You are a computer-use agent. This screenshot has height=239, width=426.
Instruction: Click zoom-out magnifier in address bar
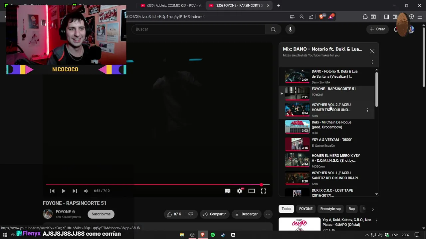pyautogui.click(x=302, y=17)
